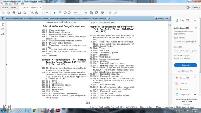Open the View menu

tap(11, 4)
